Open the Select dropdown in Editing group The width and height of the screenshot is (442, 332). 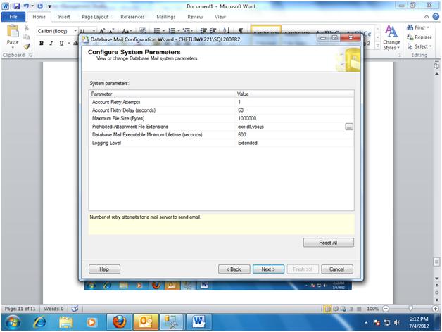pyautogui.click(x=419, y=46)
